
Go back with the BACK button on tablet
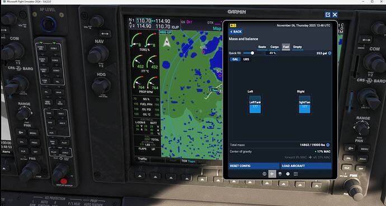(236, 32)
